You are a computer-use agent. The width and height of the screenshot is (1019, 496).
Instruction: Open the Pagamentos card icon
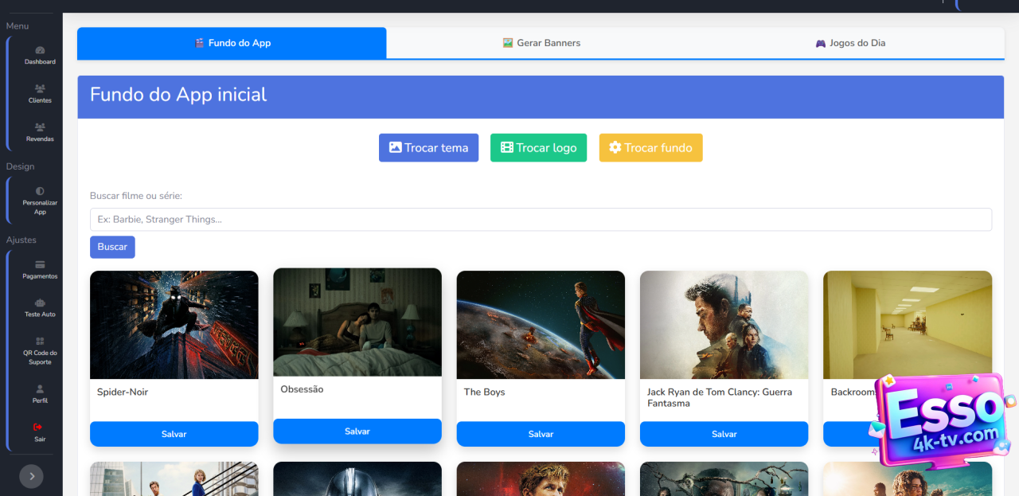pyautogui.click(x=40, y=264)
